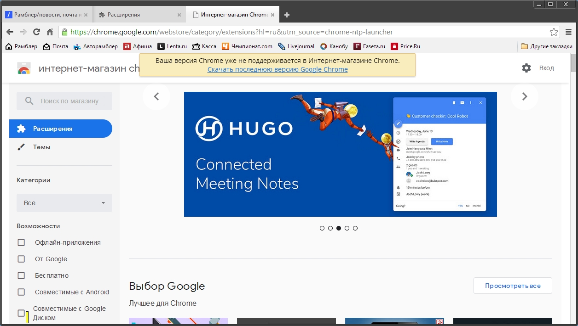Image resolution: width=578 pixels, height=326 pixels.
Task: Open the Chrome hamburger menu
Action: pos(568,32)
